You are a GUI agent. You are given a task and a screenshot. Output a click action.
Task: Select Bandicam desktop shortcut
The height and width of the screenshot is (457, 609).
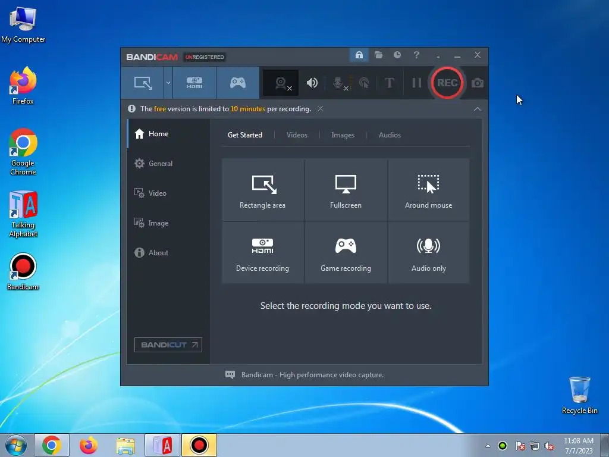tap(23, 271)
